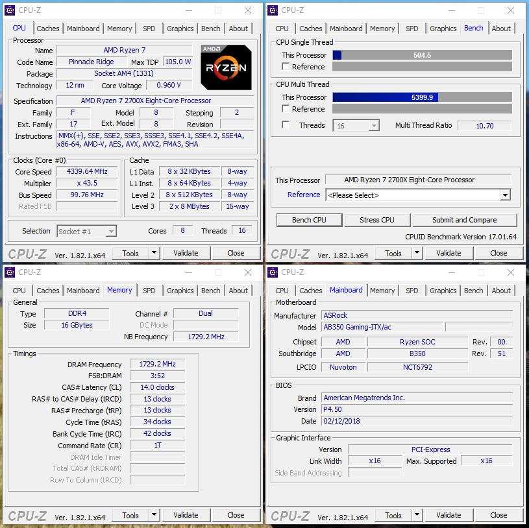Image resolution: width=529 pixels, height=528 pixels.
Task: Click the Bench CPU button
Action: pyautogui.click(x=309, y=220)
